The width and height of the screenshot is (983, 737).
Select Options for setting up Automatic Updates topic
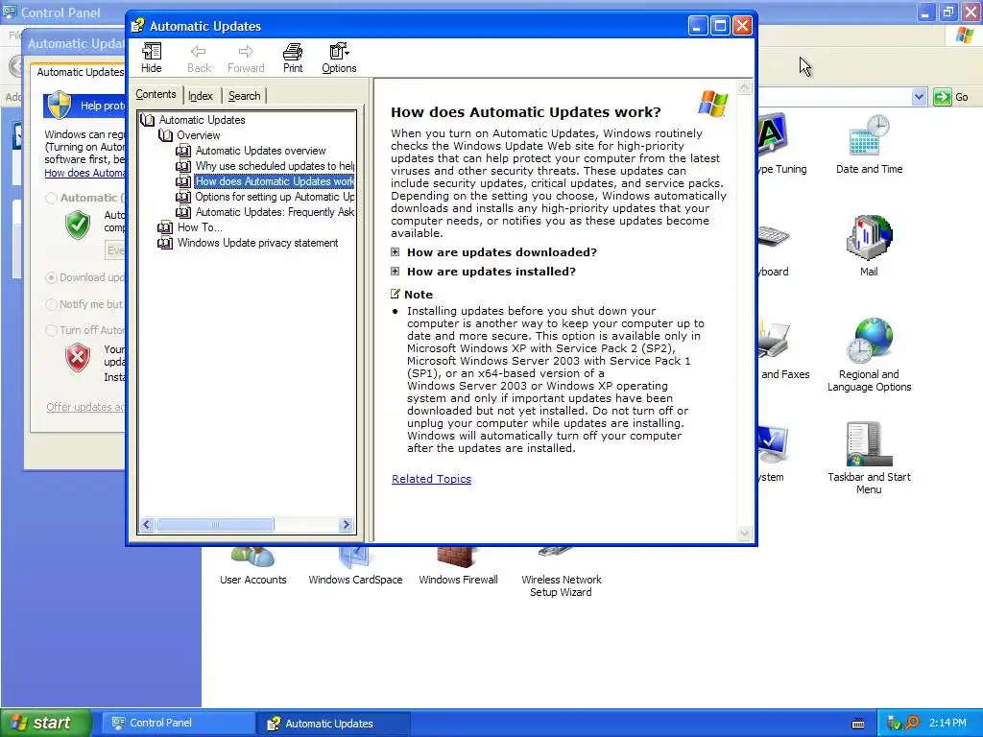[x=274, y=197]
